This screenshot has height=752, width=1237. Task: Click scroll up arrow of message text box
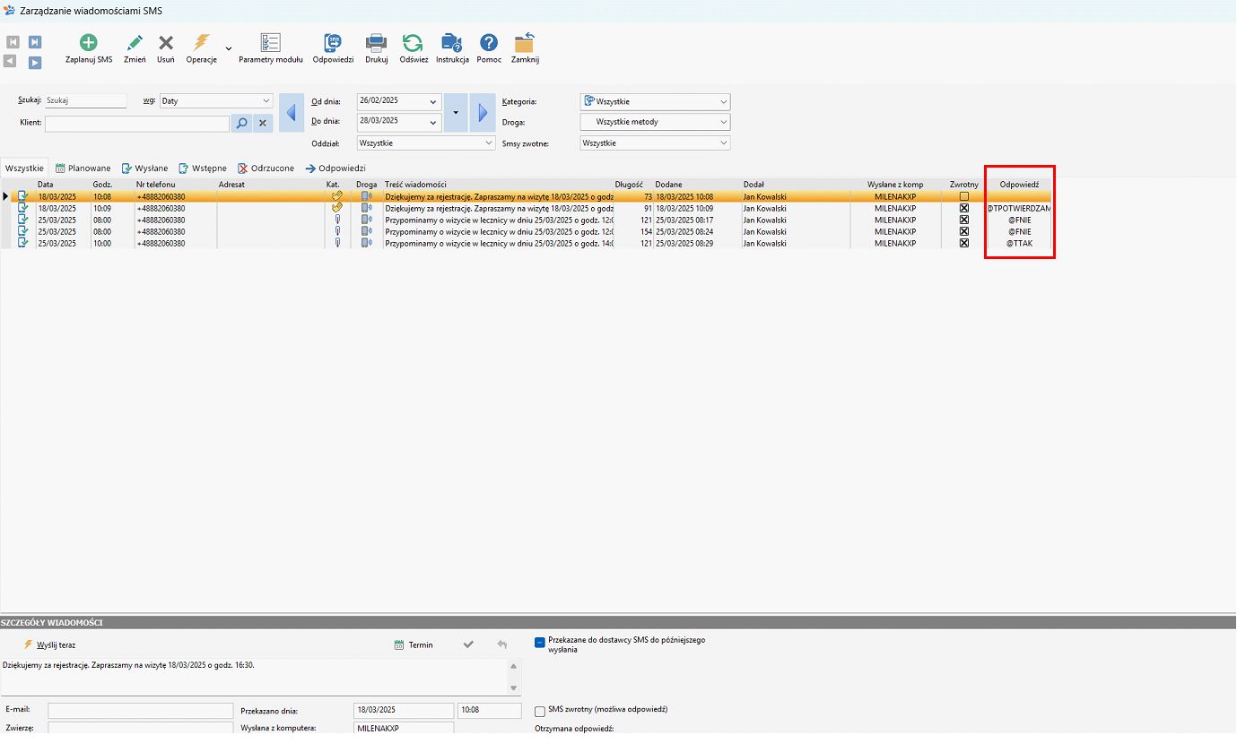514,666
